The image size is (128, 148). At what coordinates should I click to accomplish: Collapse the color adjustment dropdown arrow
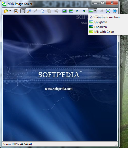tap(95, 11)
